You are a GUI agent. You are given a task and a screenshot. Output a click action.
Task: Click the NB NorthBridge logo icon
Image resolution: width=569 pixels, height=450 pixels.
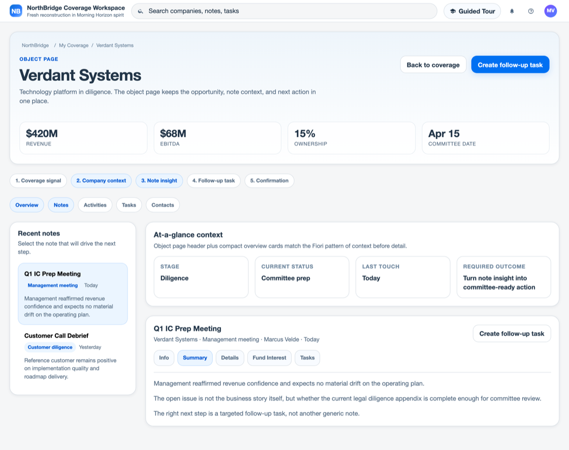[x=16, y=11]
